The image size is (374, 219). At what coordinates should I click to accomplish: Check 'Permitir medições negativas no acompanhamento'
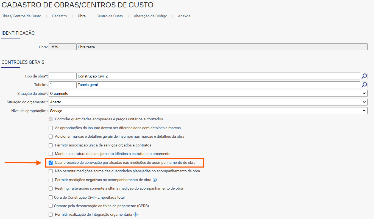click(51, 180)
